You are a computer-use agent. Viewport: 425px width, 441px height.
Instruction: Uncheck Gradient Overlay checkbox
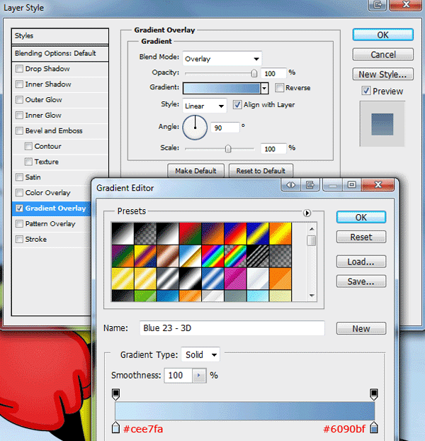pos(19,208)
